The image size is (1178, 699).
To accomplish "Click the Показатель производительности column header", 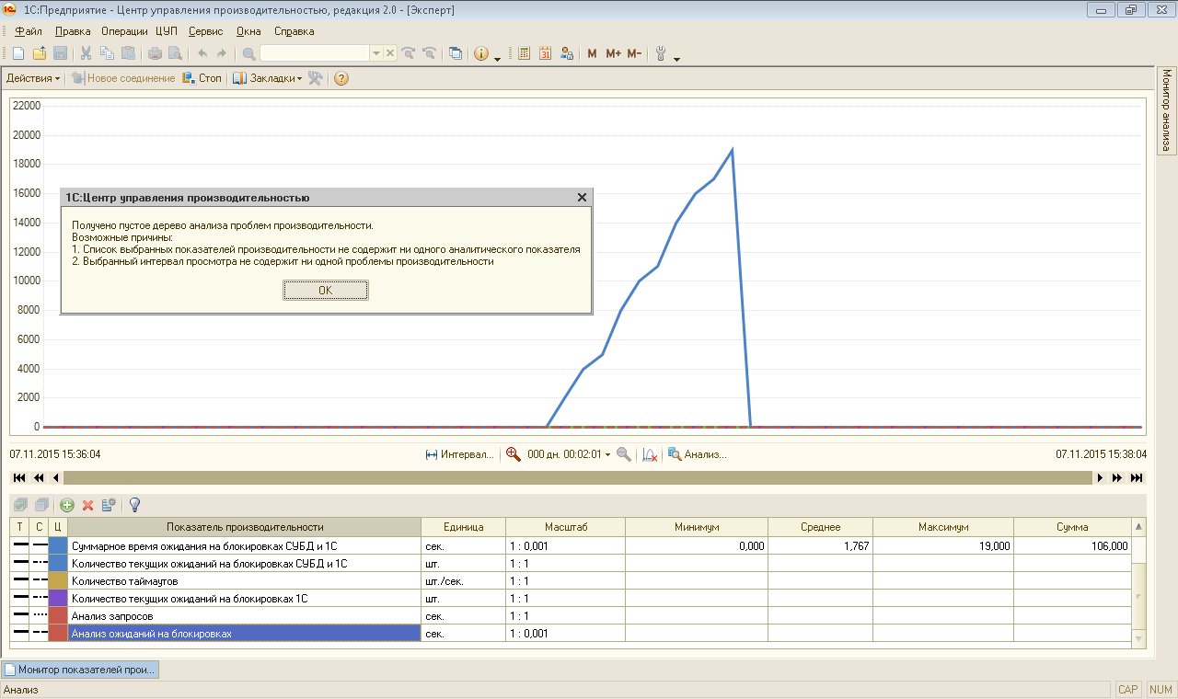I will [244, 527].
